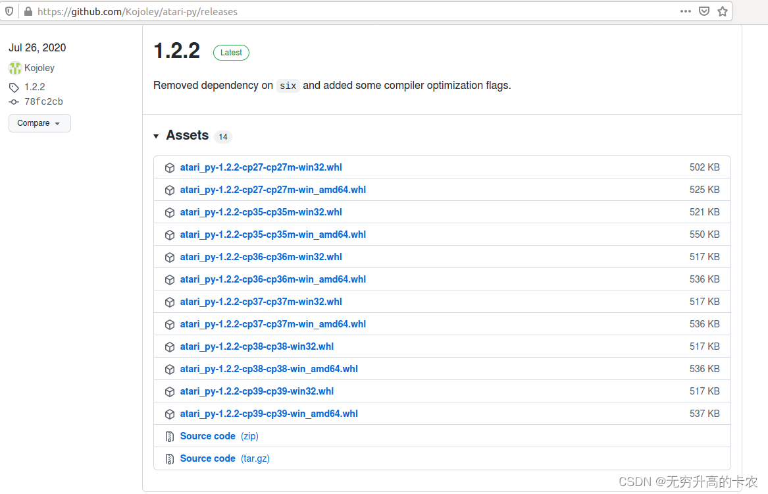Download atari_py-1.2.2-cp27-cp27m-win32.whl

(x=261, y=167)
